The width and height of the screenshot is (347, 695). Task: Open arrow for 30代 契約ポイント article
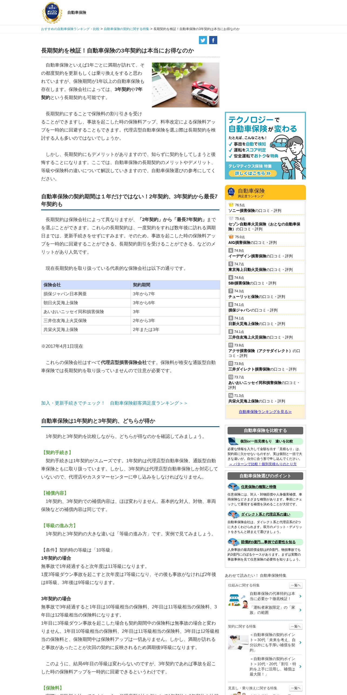pos(300,642)
